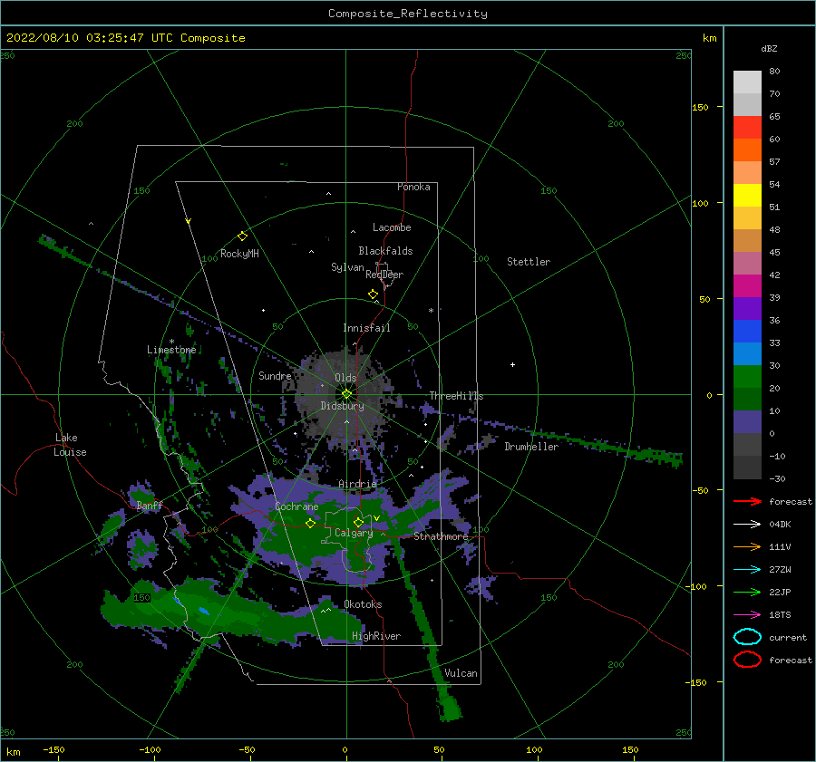The width and height of the screenshot is (816, 762).
Task: Click the Lake Louise label
Action: tap(70, 445)
